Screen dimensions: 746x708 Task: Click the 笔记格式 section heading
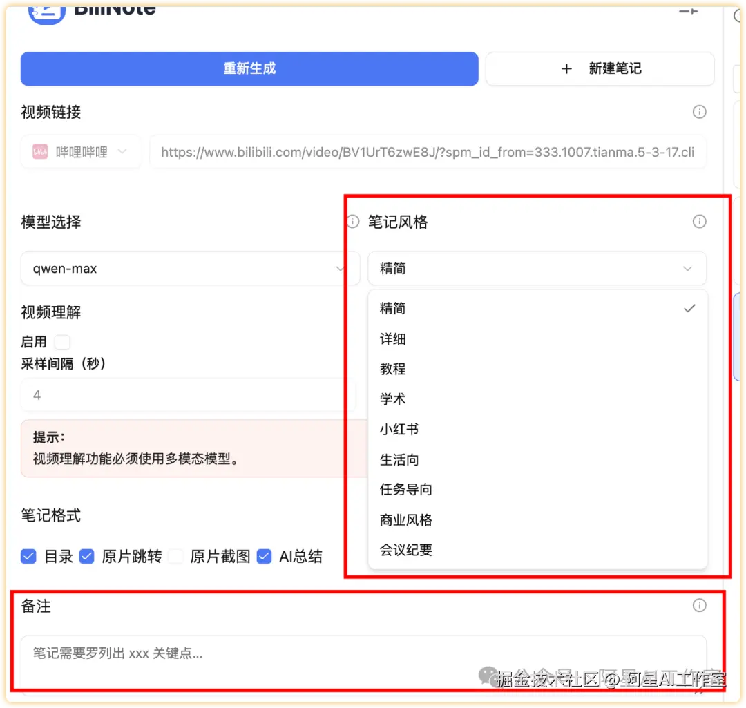[x=51, y=515]
